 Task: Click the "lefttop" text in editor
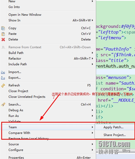pyautogui.click(x=109, y=32)
